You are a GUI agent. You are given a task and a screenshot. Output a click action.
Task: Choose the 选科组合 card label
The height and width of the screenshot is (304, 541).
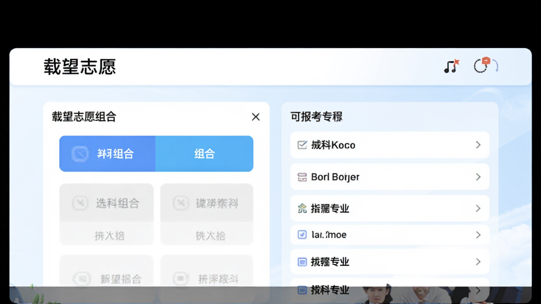(x=117, y=203)
